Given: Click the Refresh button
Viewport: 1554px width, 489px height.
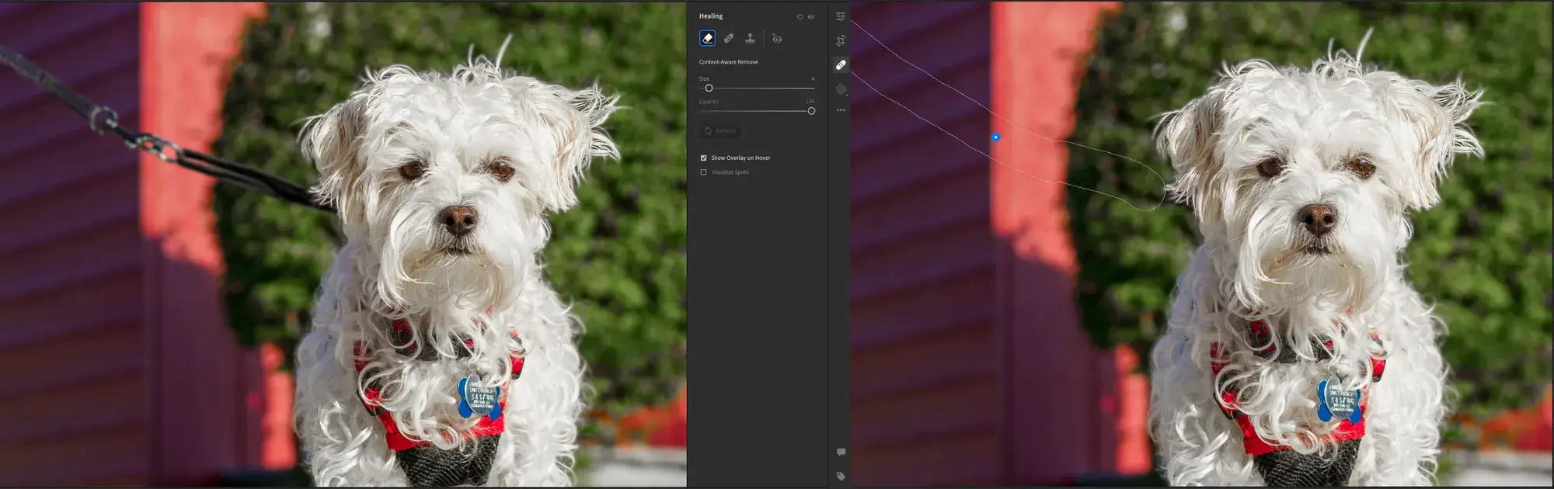Looking at the screenshot, I should [720, 131].
